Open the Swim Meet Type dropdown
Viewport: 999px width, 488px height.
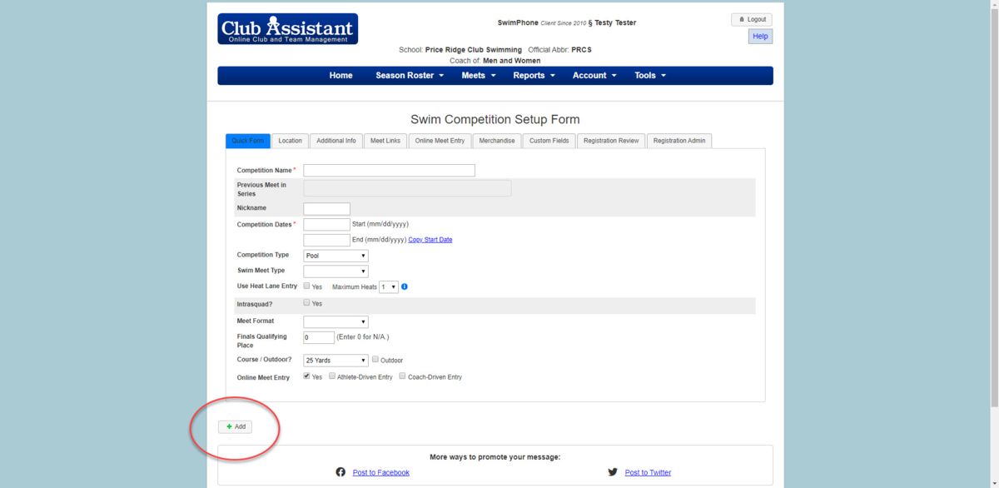click(335, 271)
